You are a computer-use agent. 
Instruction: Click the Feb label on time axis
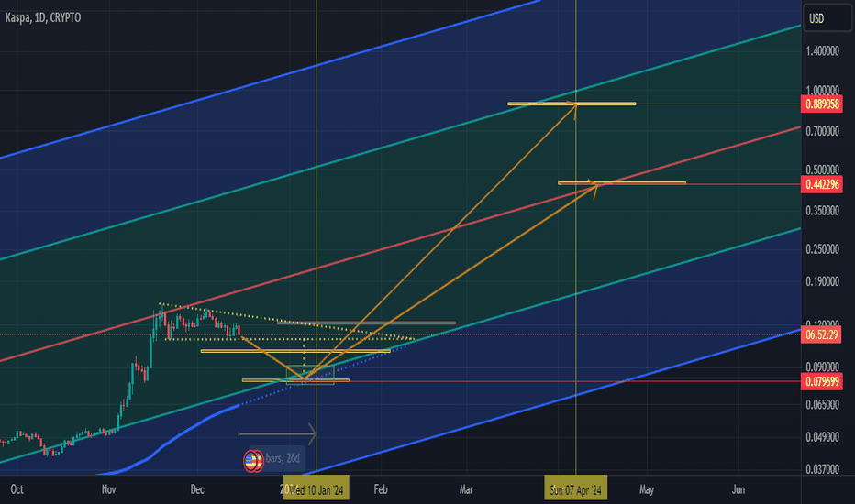tap(381, 489)
